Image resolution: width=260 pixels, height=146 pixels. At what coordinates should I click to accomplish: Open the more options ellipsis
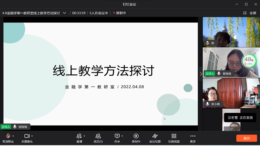pos(193,136)
